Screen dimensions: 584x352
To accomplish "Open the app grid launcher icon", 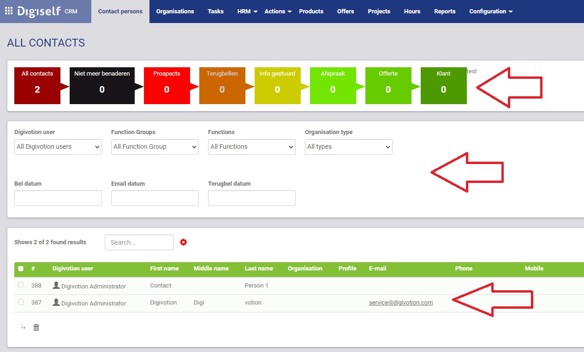I will 9,11.
